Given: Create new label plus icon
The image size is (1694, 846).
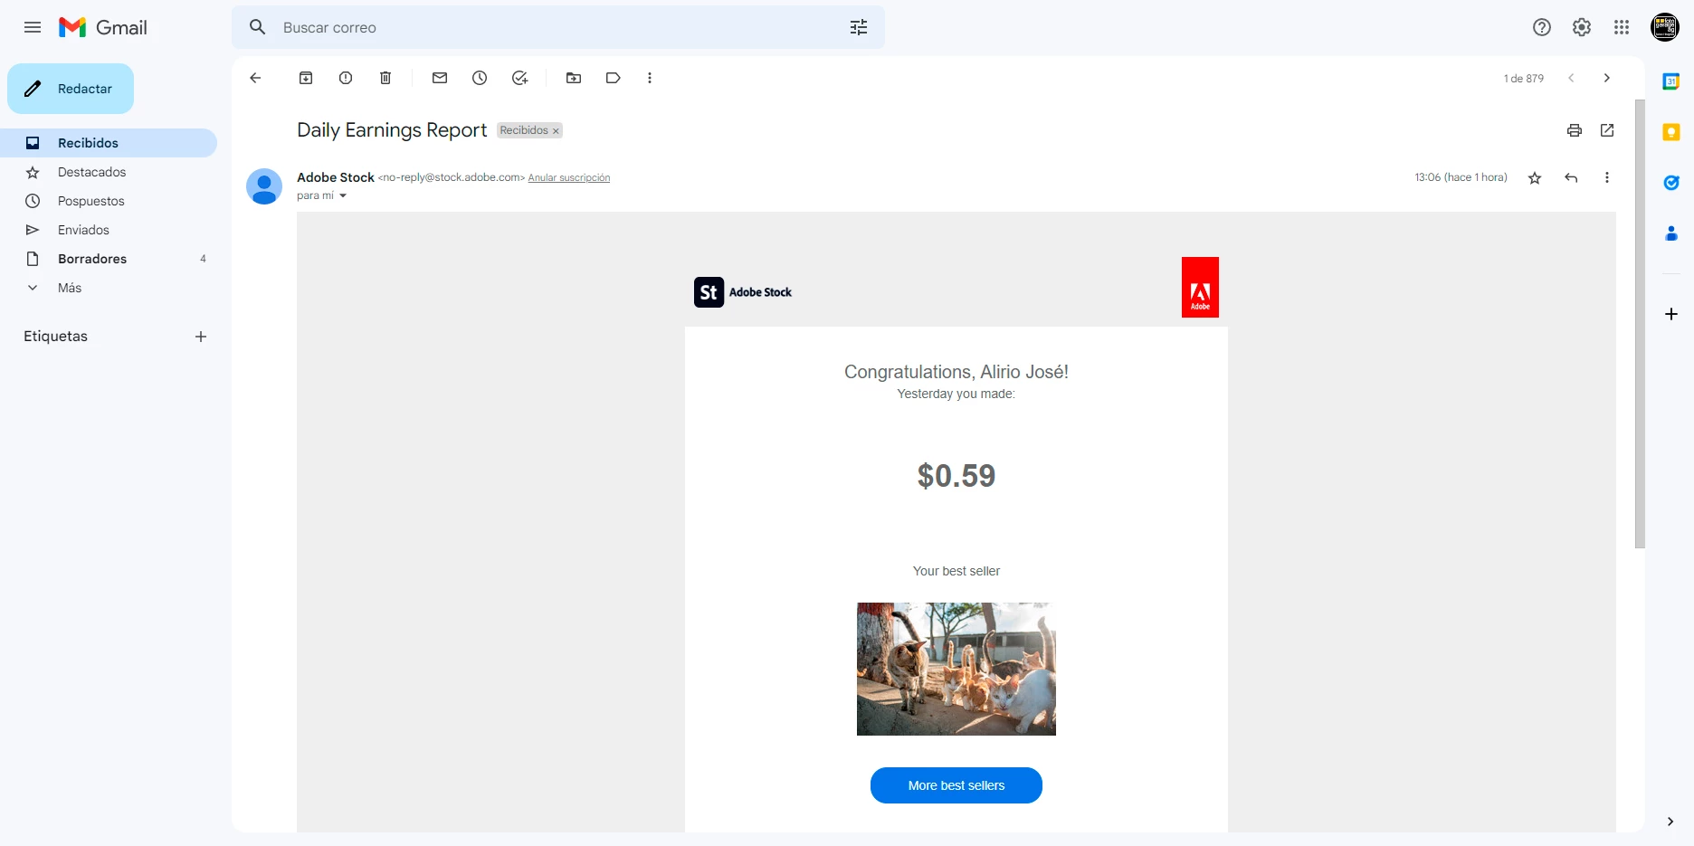Looking at the screenshot, I should tap(201, 337).
